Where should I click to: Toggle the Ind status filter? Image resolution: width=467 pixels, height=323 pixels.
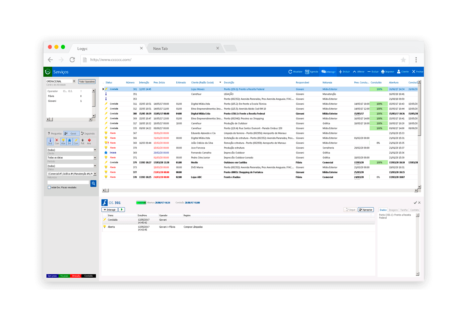click(x=50, y=141)
